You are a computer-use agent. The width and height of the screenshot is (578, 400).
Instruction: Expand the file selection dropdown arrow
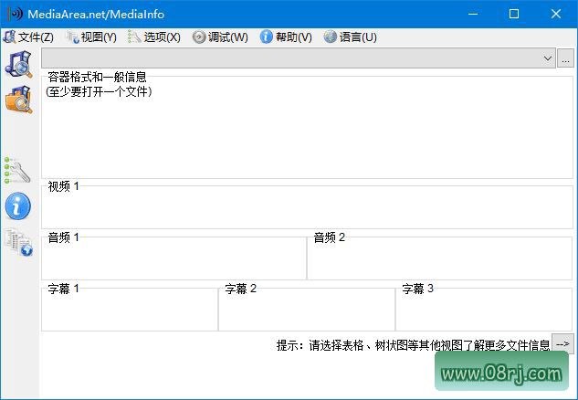pyautogui.click(x=548, y=58)
